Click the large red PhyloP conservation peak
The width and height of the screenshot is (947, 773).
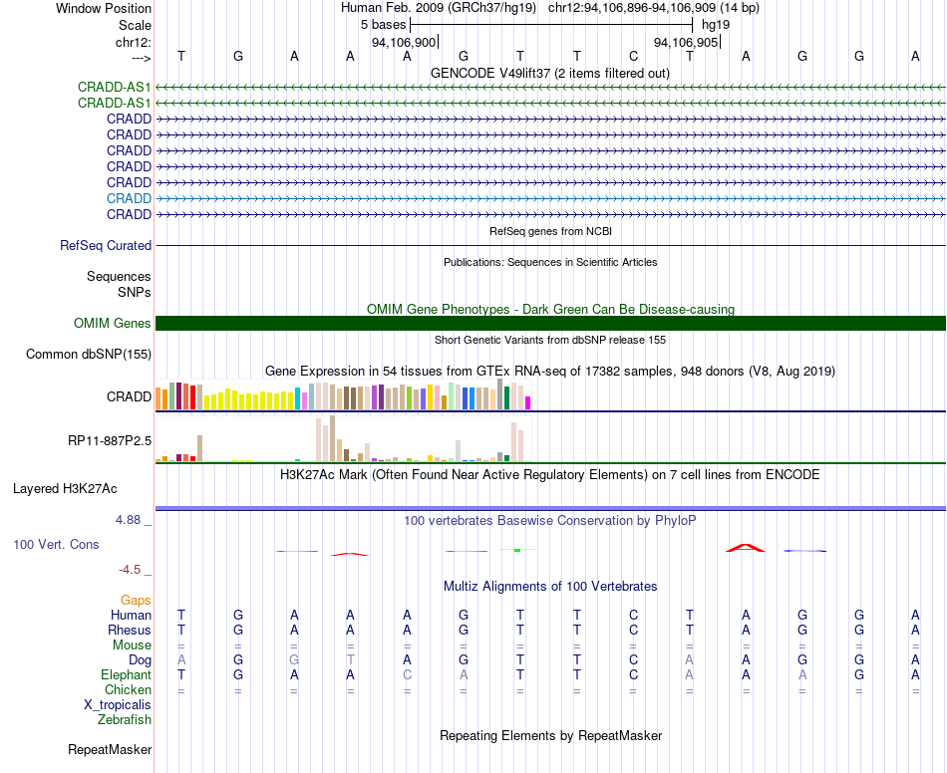pos(746,547)
